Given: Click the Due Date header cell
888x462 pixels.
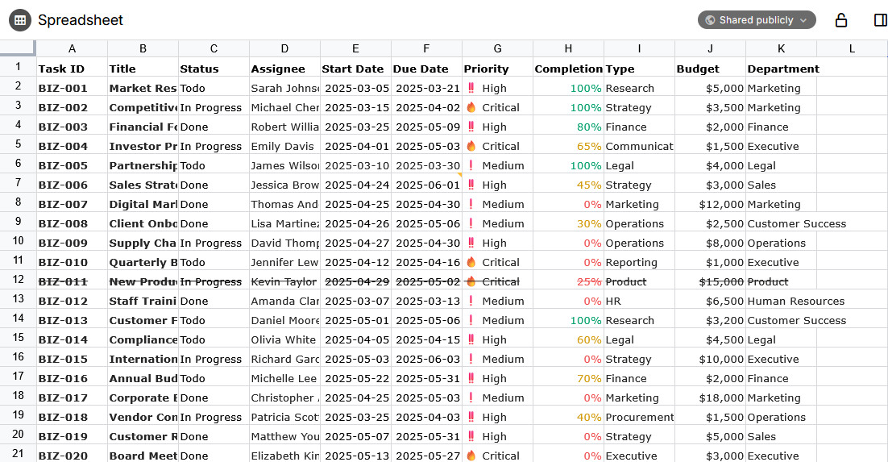Looking at the screenshot, I should [426, 69].
